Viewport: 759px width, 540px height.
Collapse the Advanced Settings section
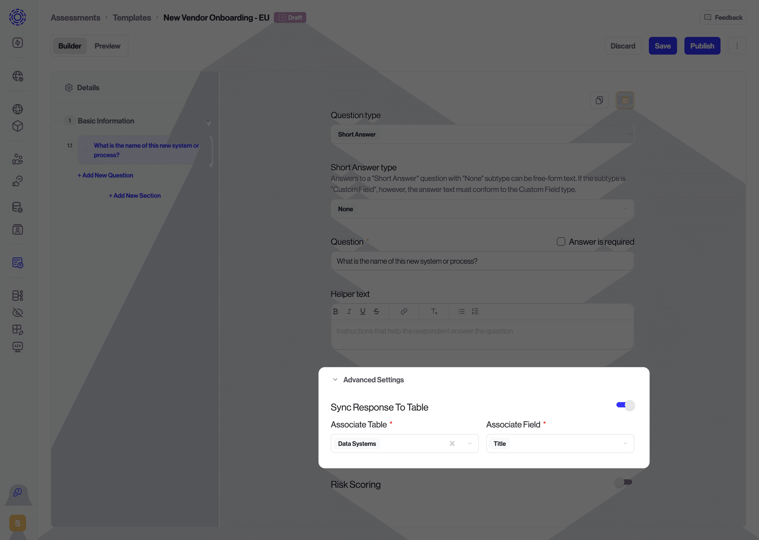coord(335,379)
